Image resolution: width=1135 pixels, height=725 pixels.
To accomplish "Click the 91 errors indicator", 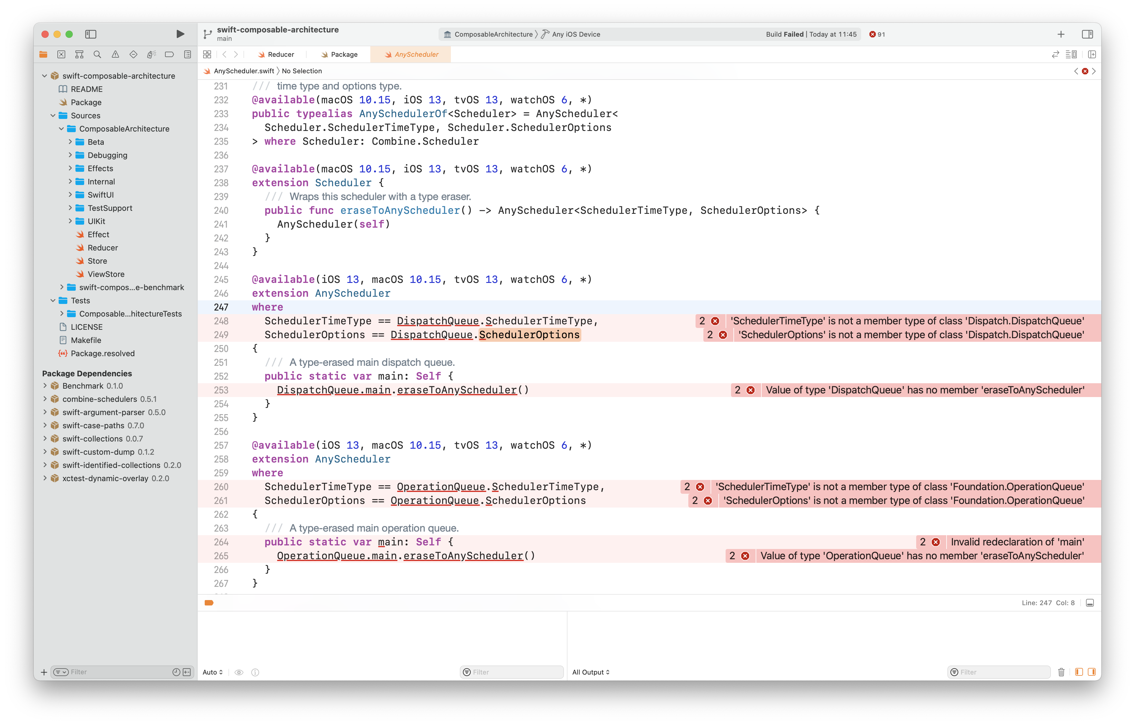I will point(877,34).
